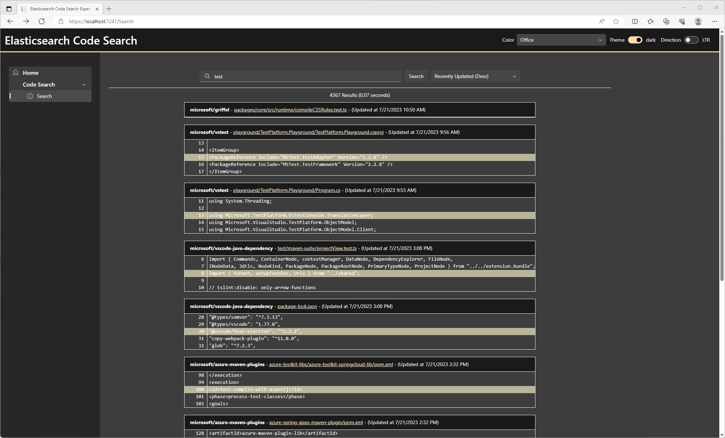725x438 pixels.
Task: Click the info icon beside Search
Action: 30,96
